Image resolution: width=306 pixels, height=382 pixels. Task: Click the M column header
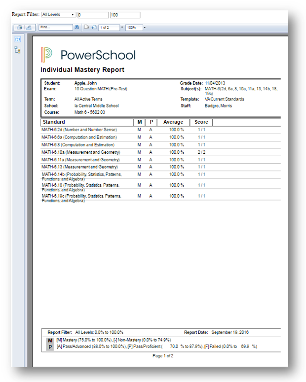pyautogui.click(x=140, y=122)
